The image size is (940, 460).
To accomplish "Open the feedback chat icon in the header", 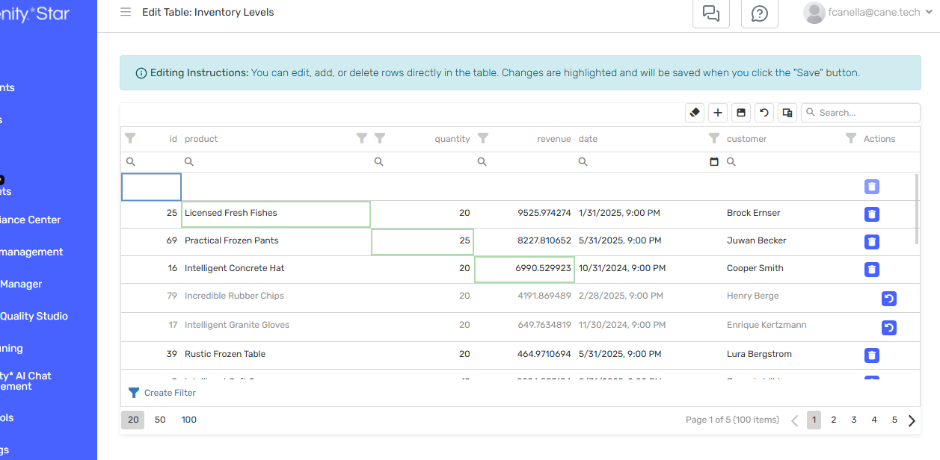I will (710, 13).
